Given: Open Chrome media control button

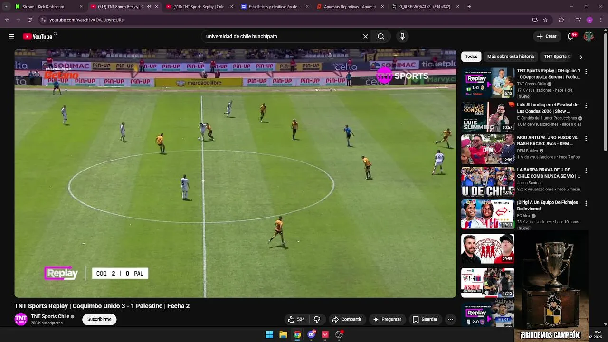Looking at the screenshot, I should coord(578,20).
